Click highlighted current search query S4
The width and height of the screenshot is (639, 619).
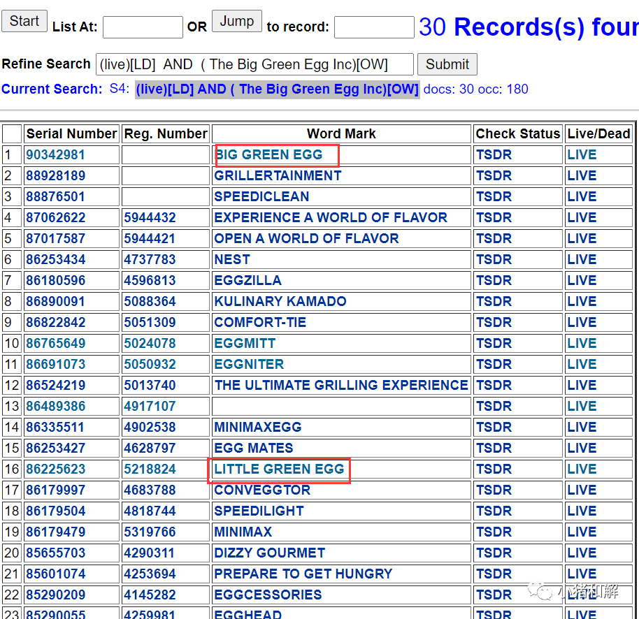point(277,89)
